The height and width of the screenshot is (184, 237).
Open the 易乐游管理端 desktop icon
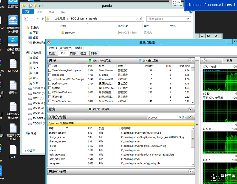13,45
